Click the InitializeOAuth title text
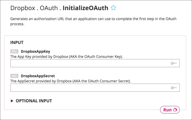192x120 pixels. [86, 8]
